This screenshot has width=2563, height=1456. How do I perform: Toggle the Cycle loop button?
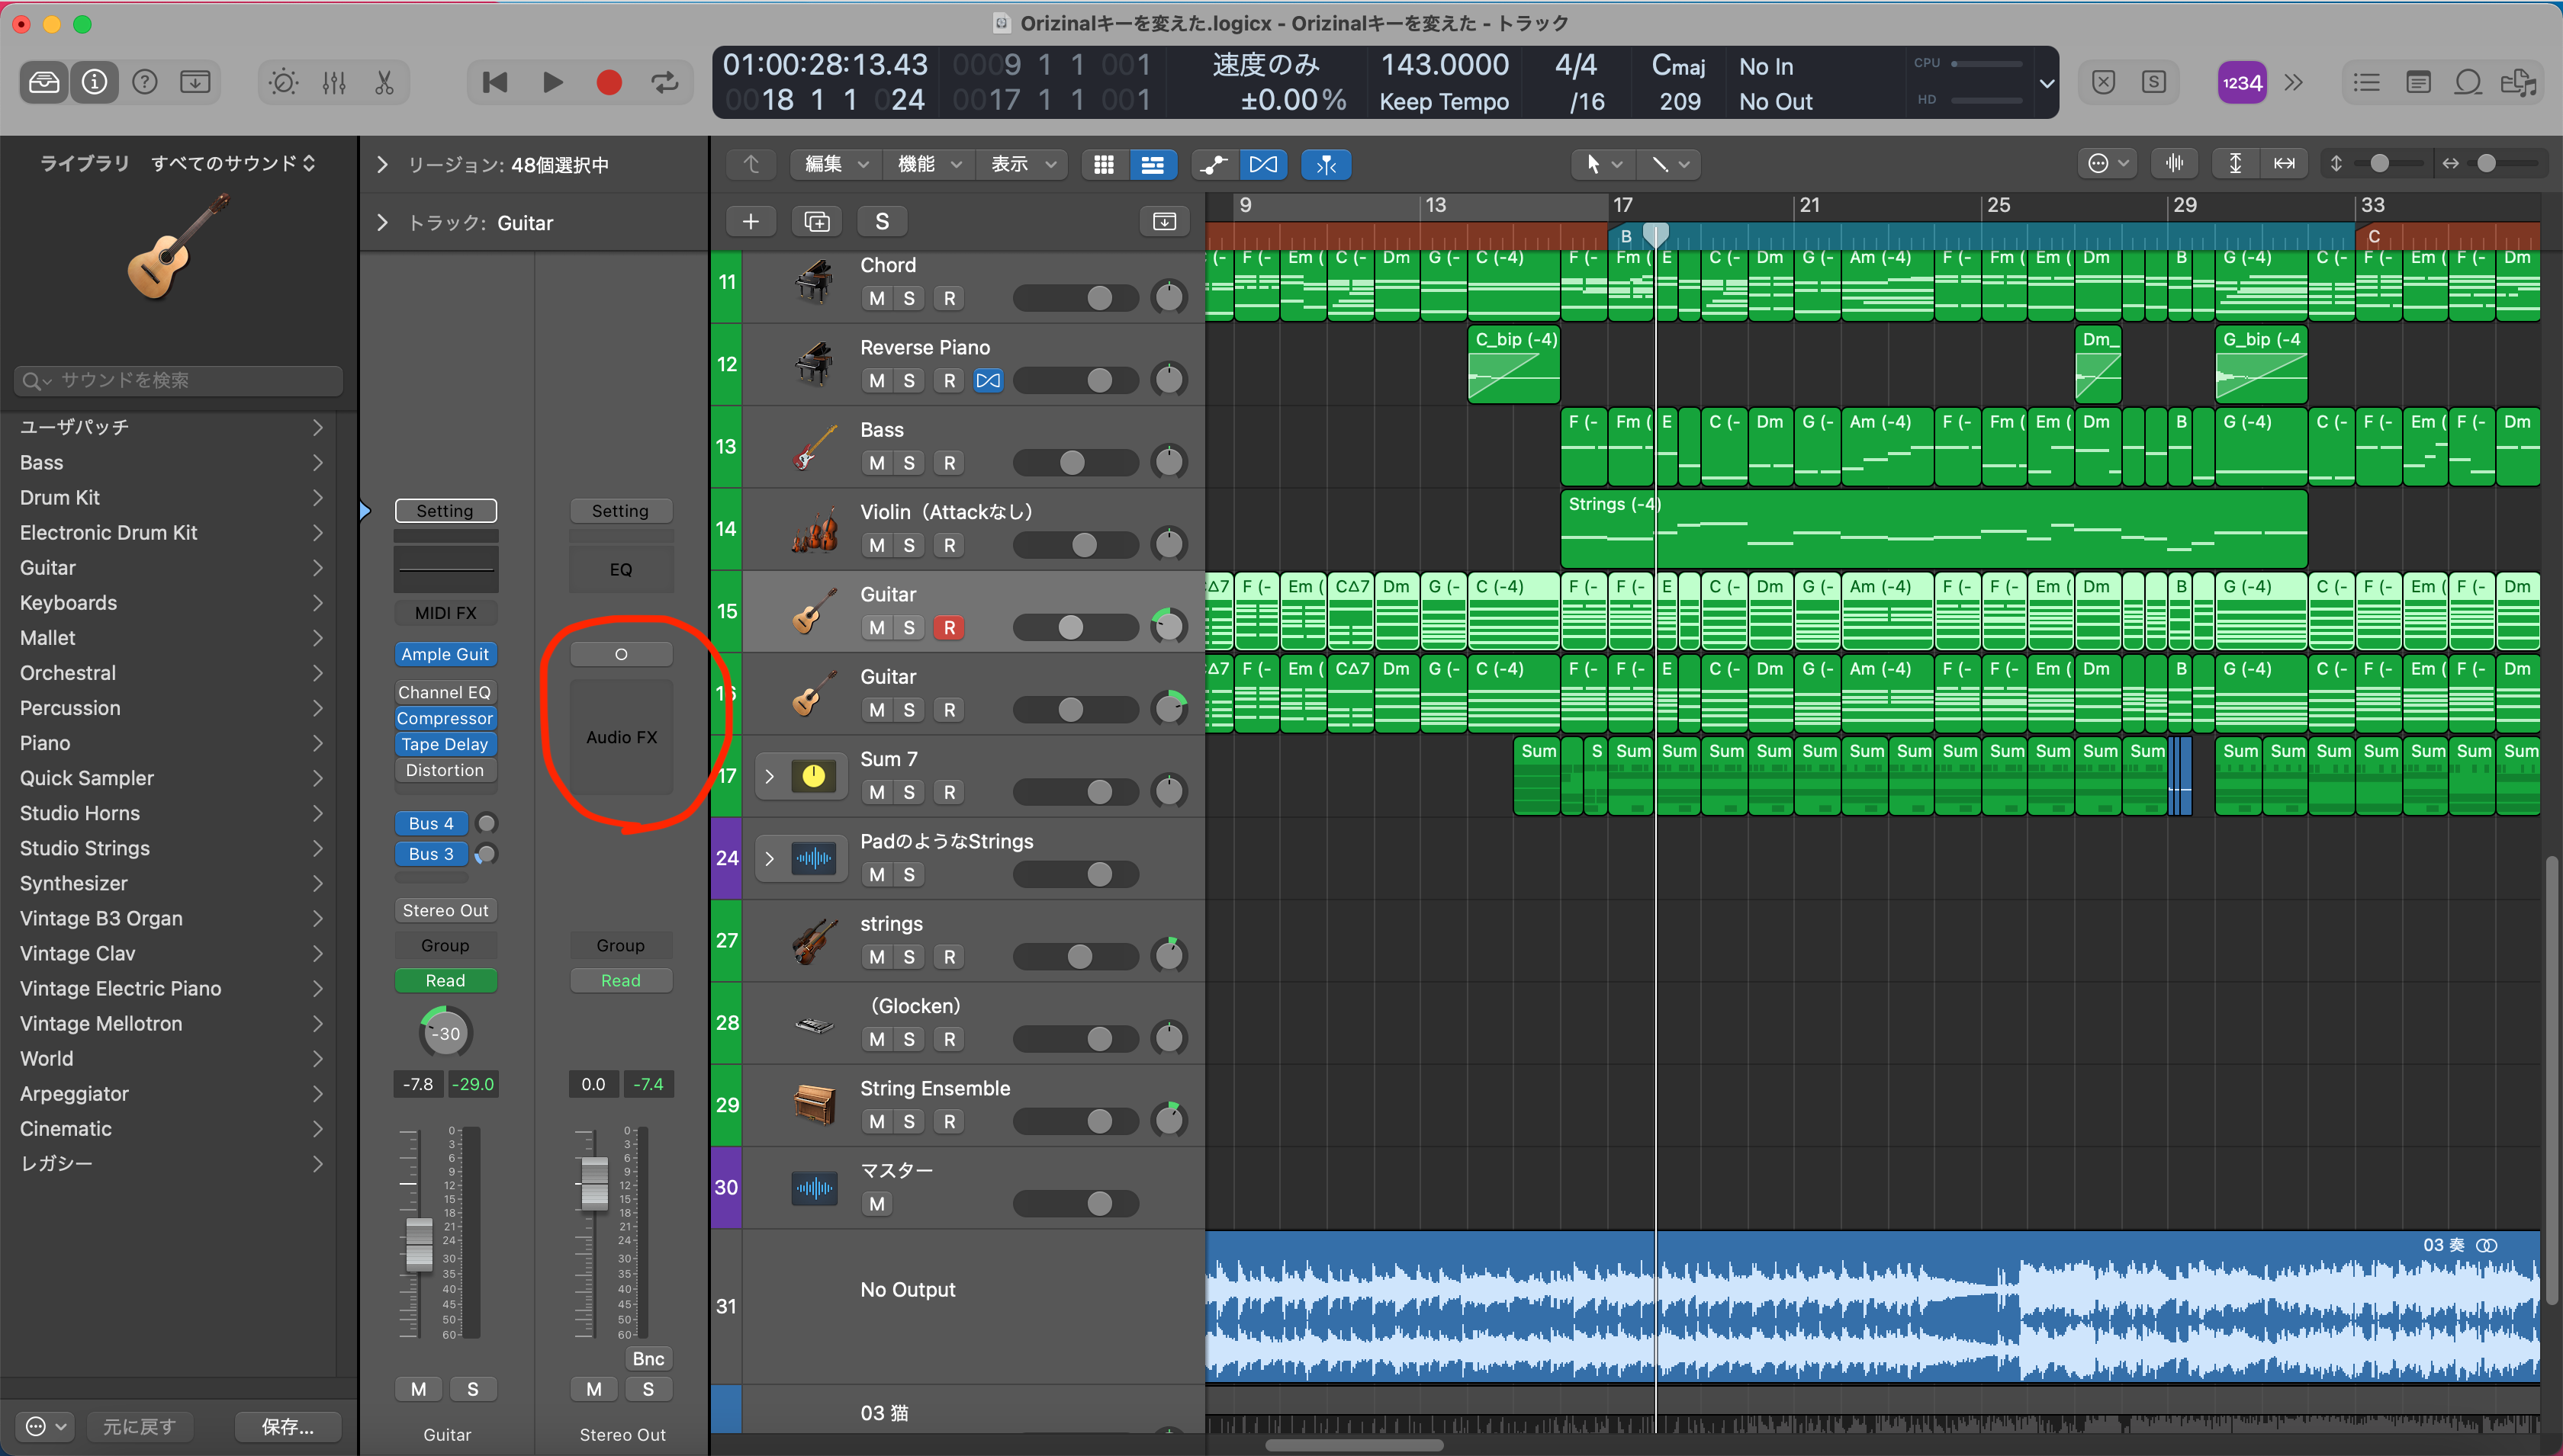[x=665, y=83]
